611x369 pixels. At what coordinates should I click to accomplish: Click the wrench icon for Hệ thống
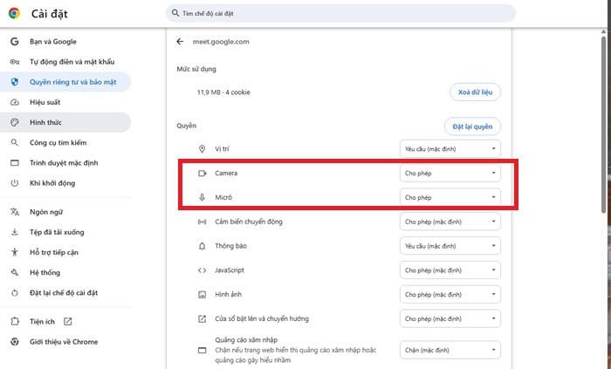(x=15, y=272)
